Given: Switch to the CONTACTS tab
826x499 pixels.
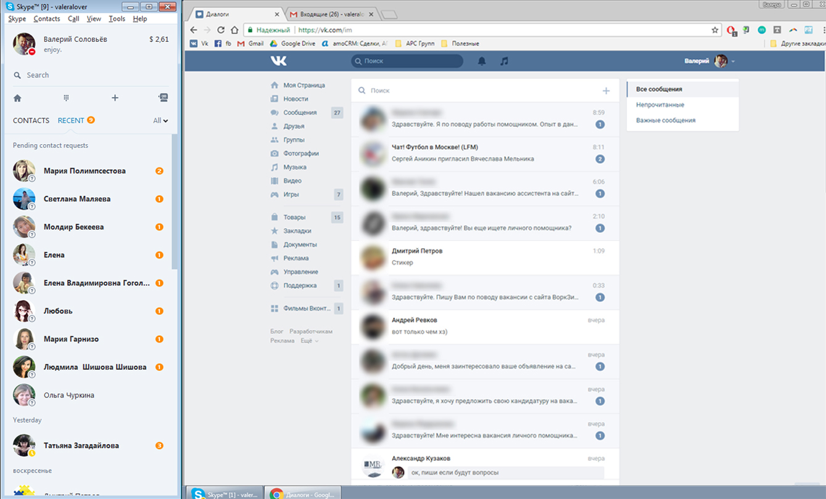Looking at the screenshot, I should 31,121.
